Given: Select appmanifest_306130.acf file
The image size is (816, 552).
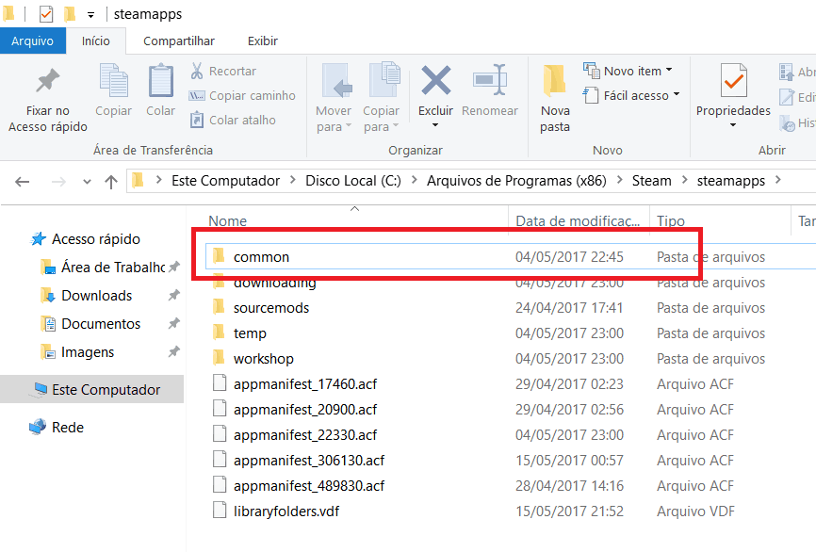Looking at the screenshot, I should pos(309,461).
